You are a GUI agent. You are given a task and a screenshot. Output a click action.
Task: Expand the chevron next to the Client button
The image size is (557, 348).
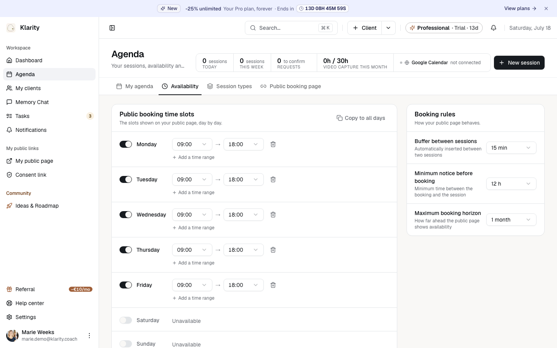[x=388, y=28]
